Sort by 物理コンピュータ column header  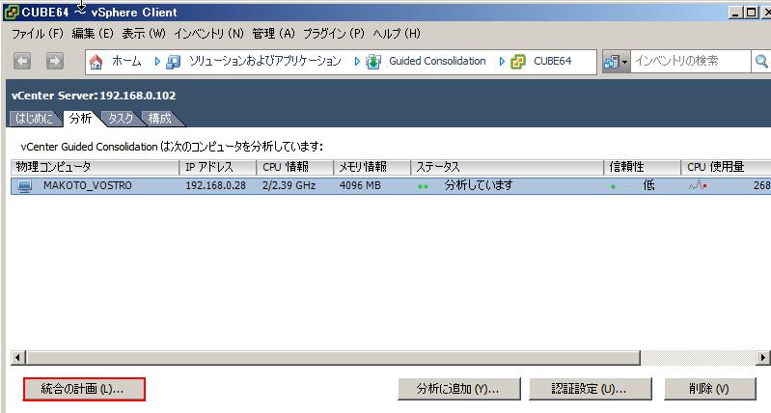pos(95,167)
